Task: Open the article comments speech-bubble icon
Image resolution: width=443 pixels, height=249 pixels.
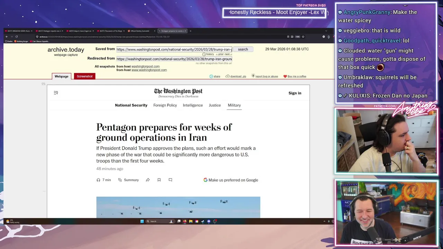Action: point(170,180)
